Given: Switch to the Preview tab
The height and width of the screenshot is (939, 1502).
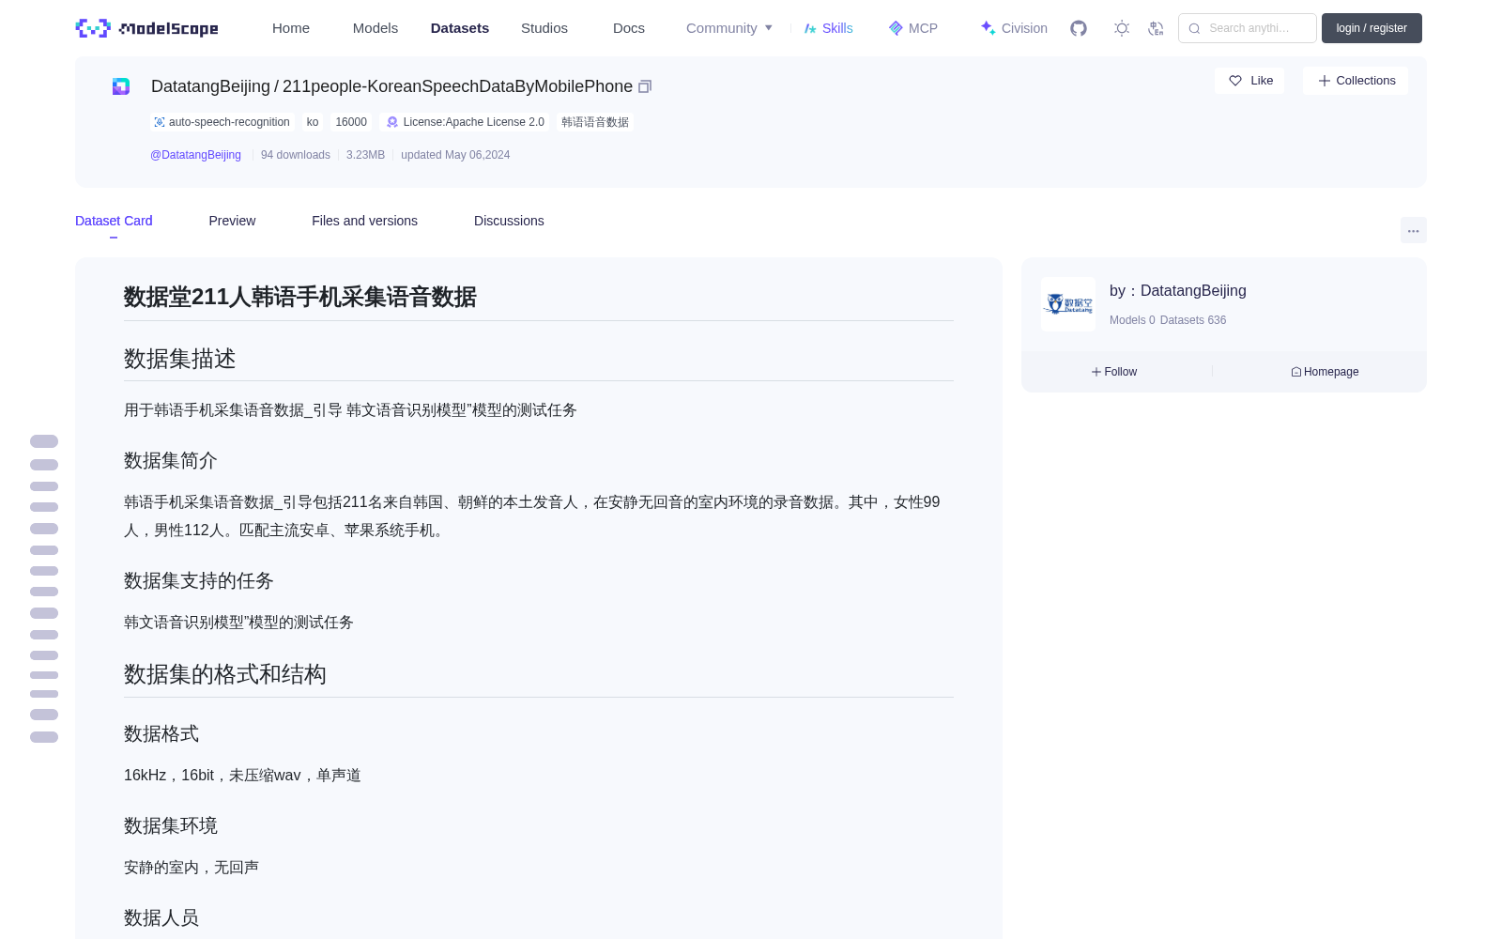Looking at the screenshot, I should point(232,221).
